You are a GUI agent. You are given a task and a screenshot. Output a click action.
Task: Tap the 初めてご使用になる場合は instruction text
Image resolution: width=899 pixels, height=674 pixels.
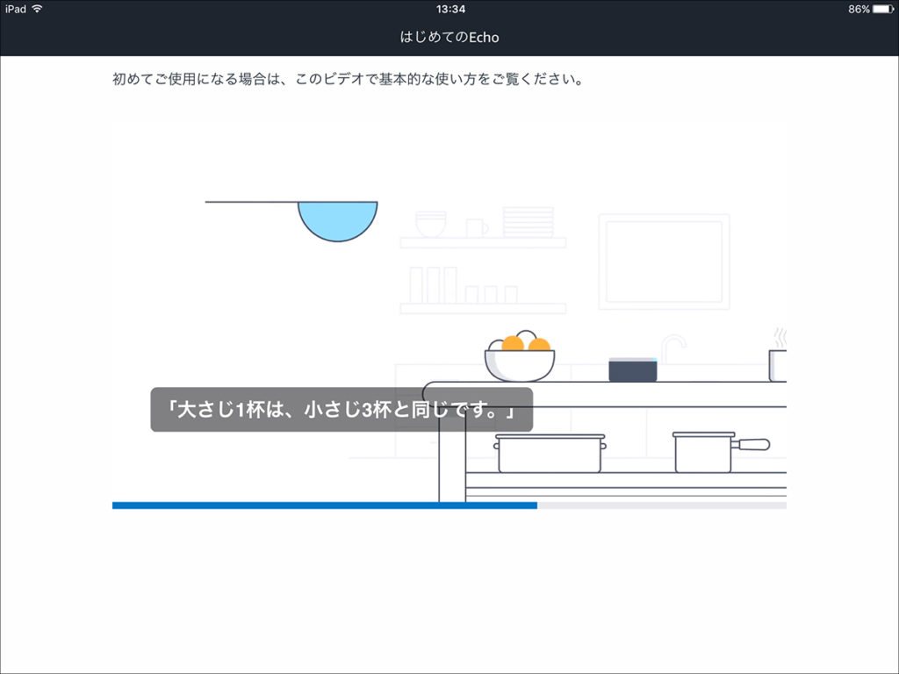[348, 79]
